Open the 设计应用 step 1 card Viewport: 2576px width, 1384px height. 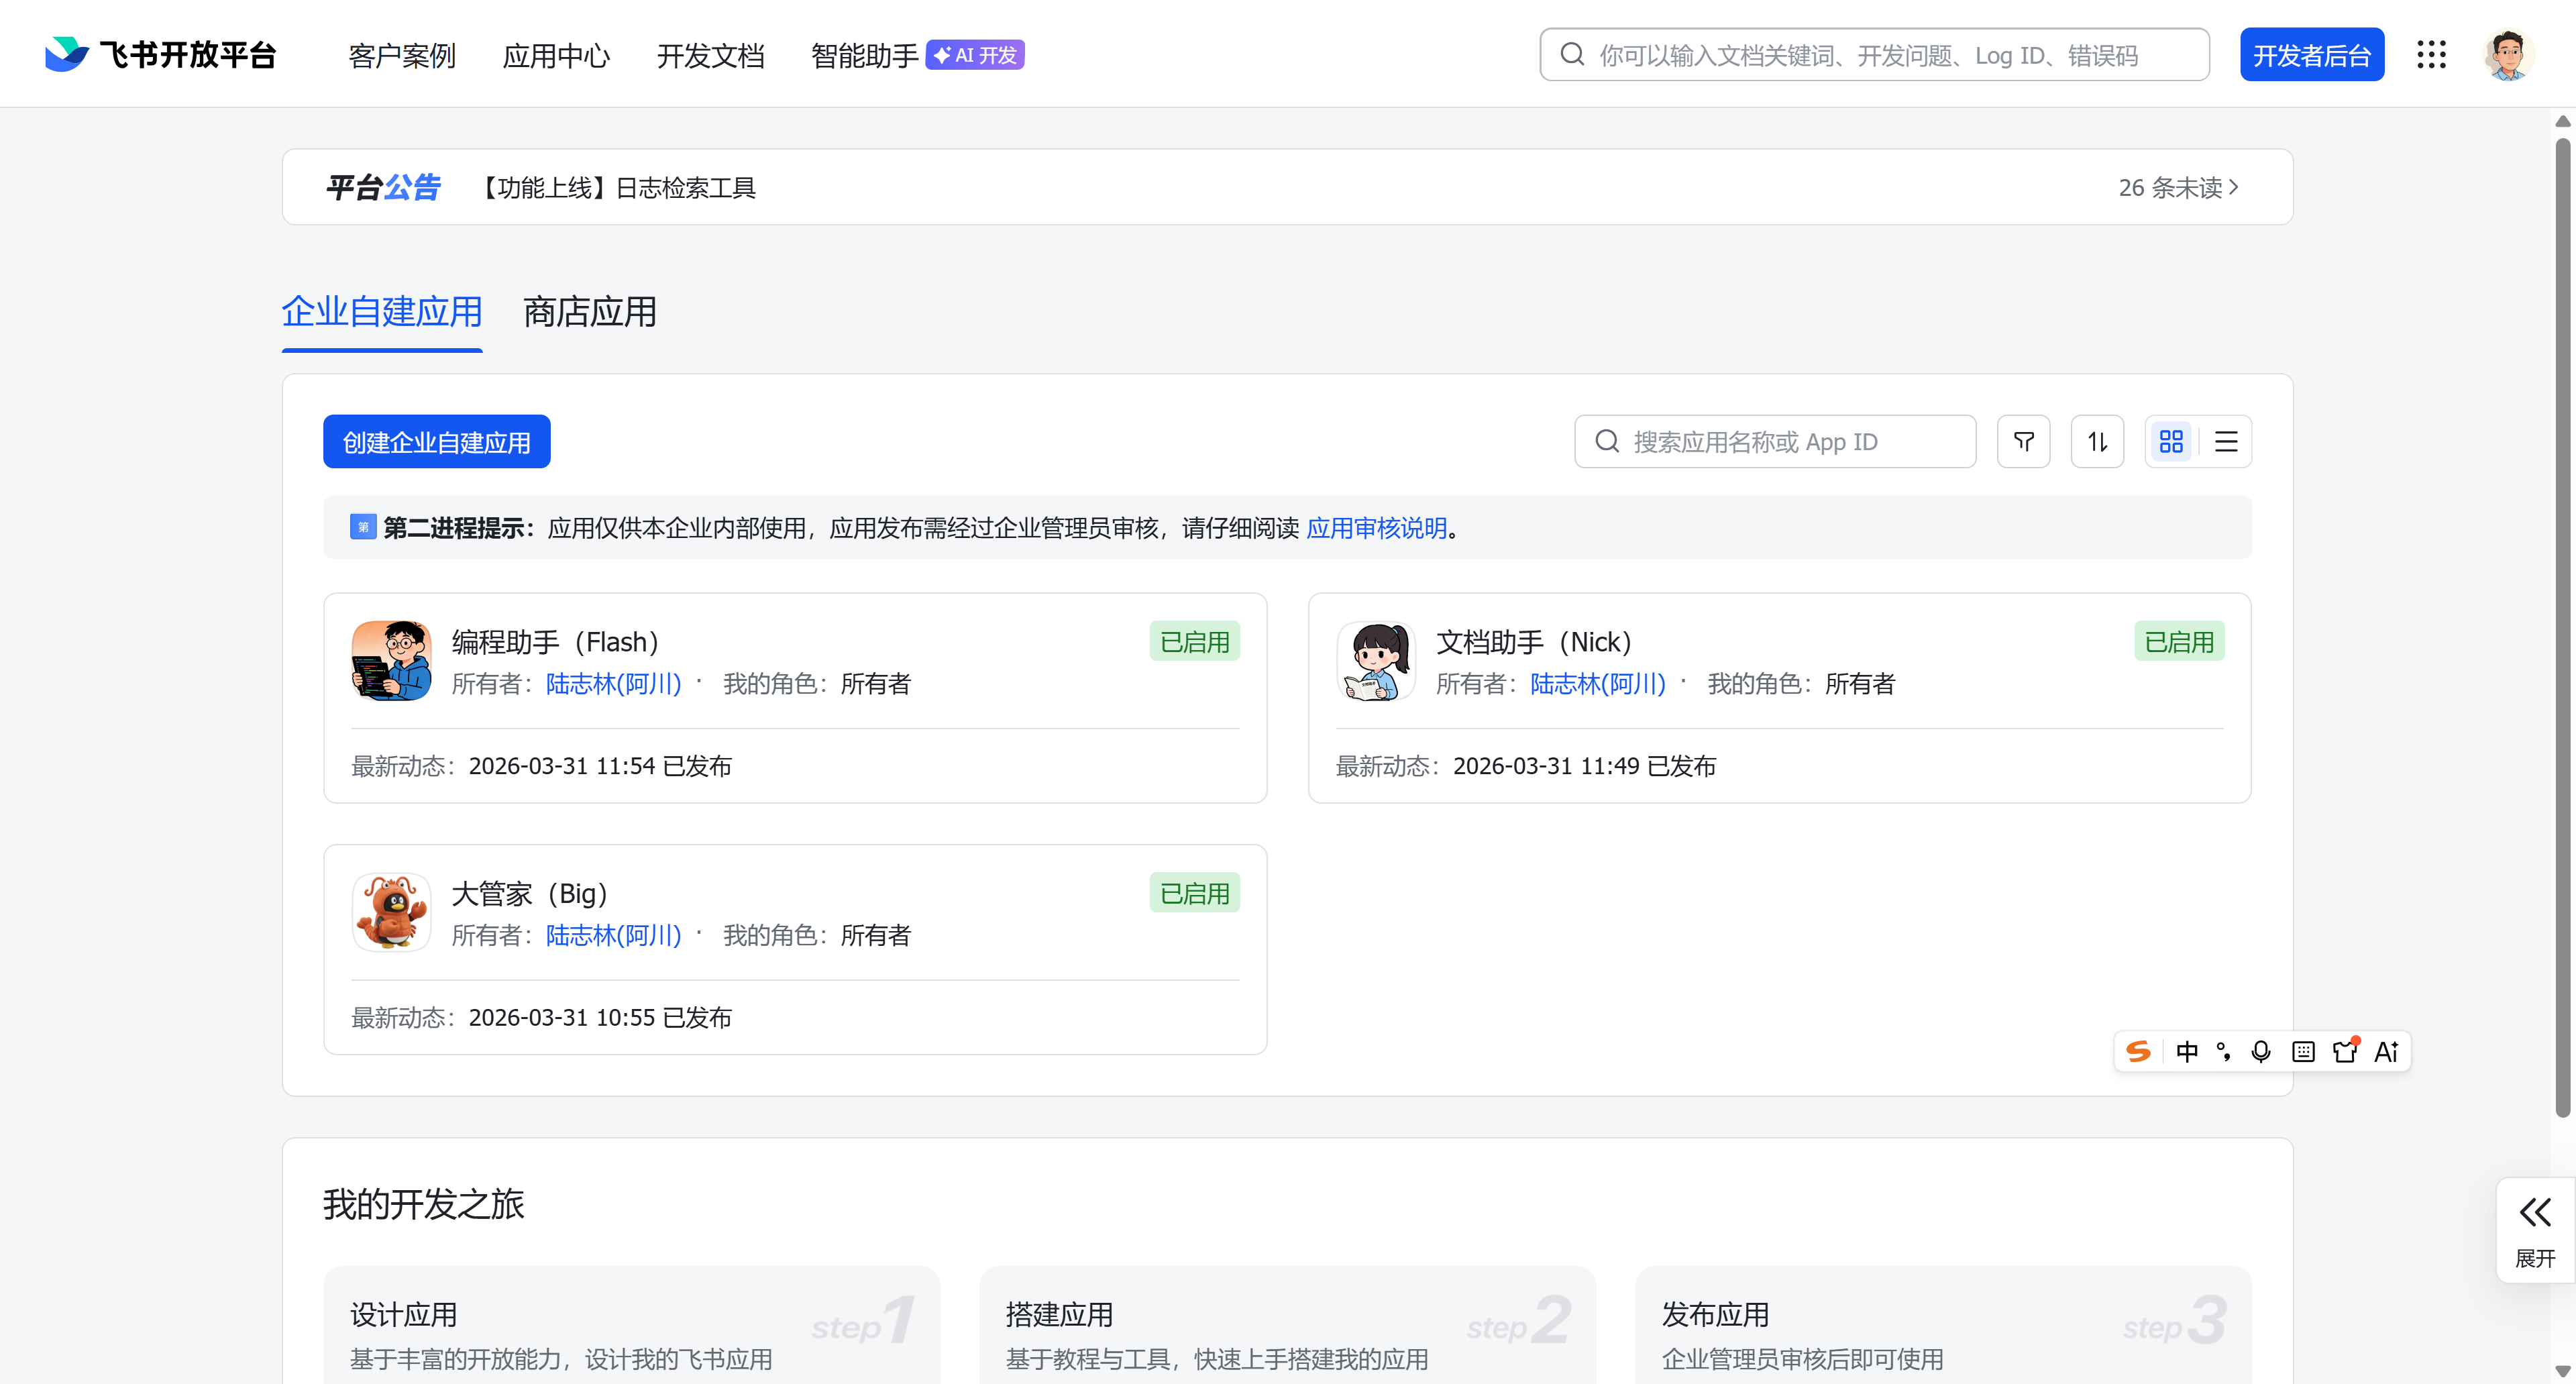[x=631, y=1326]
